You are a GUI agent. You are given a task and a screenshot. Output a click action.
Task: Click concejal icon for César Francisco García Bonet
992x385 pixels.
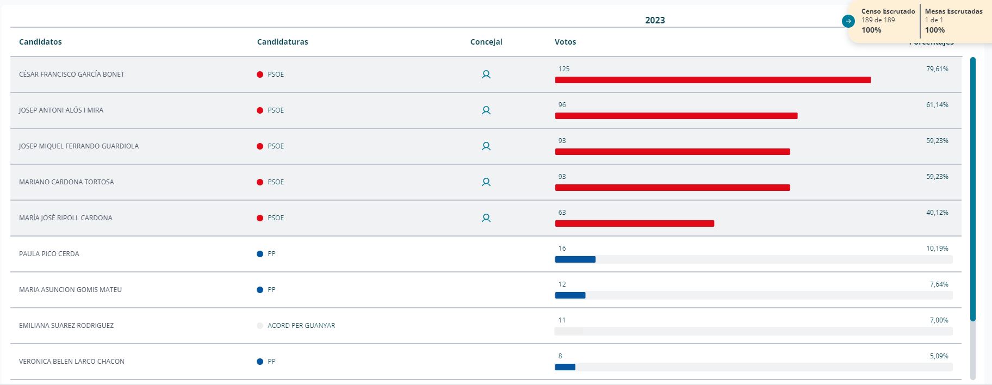486,74
